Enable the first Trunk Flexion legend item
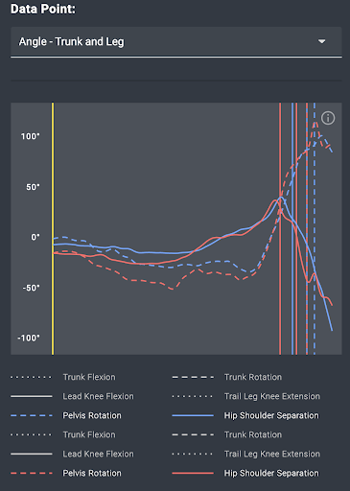This screenshot has height=491, width=350. [x=63, y=377]
